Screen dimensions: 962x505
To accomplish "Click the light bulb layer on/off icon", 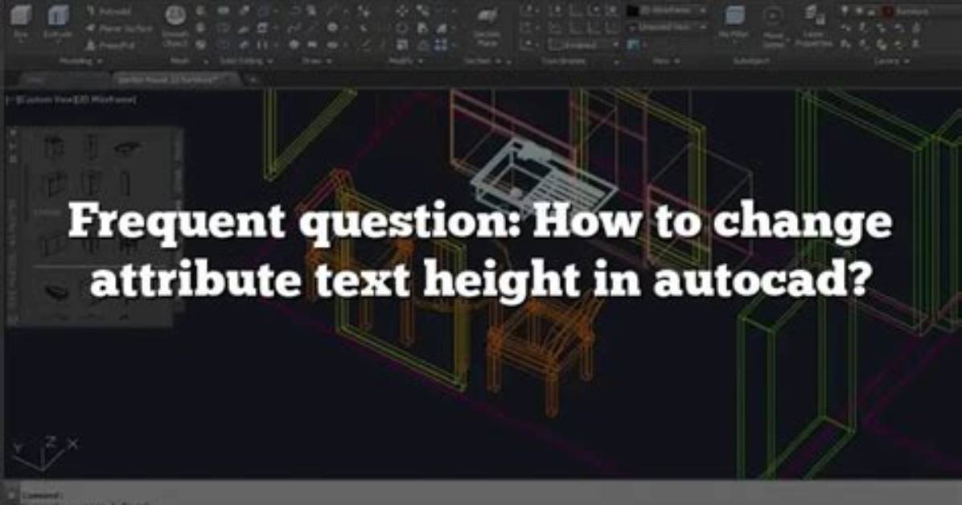I will (x=845, y=11).
